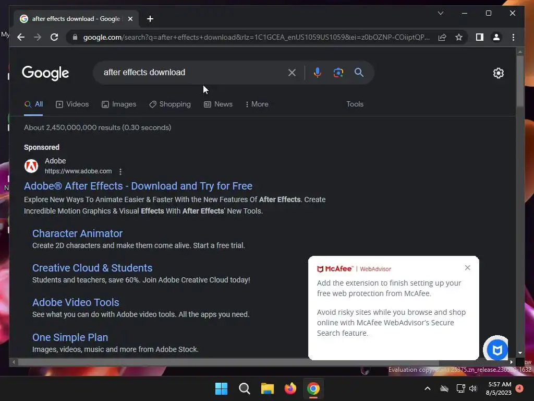This screenshot has width=534, height=401.
Task: Search by voice microphone
Action: [318, 73]
